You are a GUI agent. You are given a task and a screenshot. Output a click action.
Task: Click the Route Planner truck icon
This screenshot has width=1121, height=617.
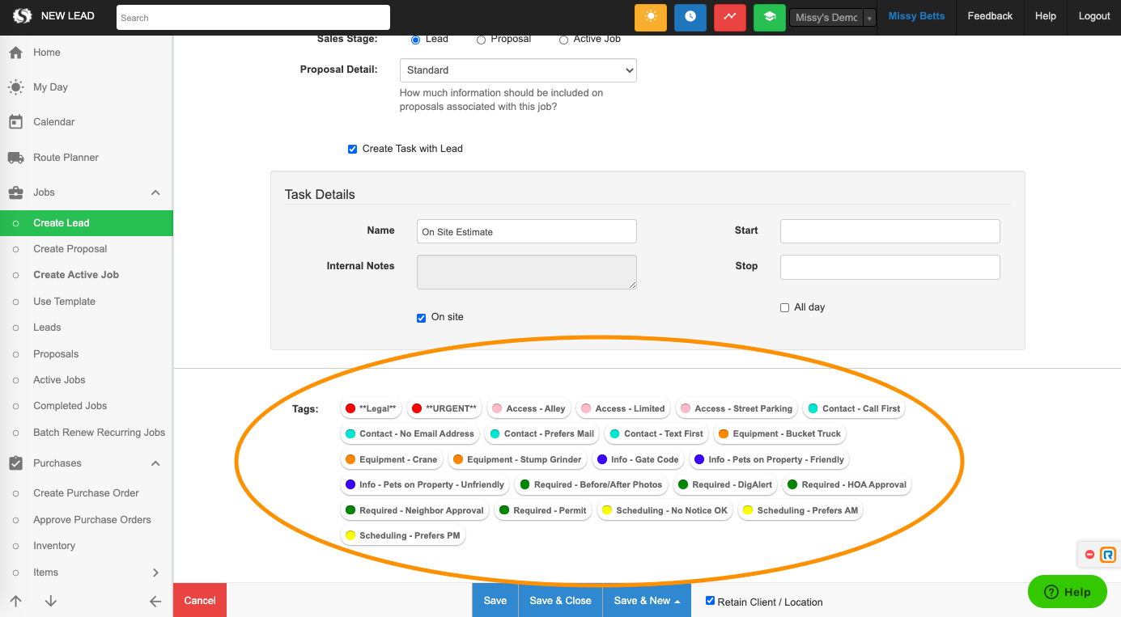point(15,158)
